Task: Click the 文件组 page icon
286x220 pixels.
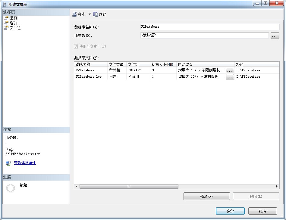Action: (6, 28)
